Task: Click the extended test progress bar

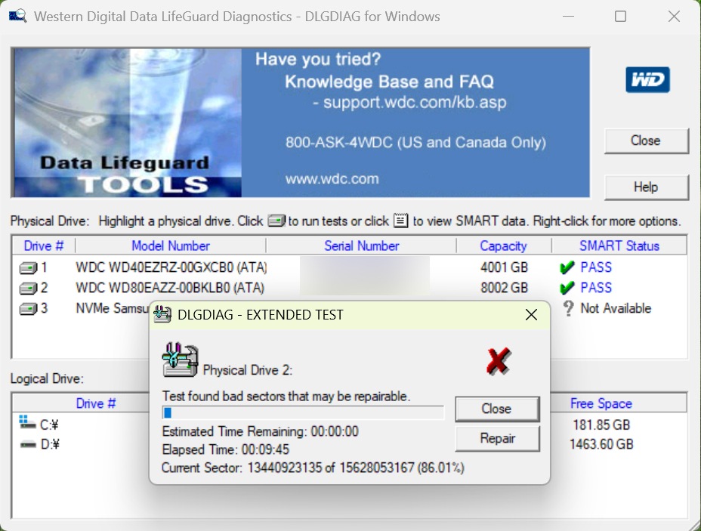Action: [303, 412]
